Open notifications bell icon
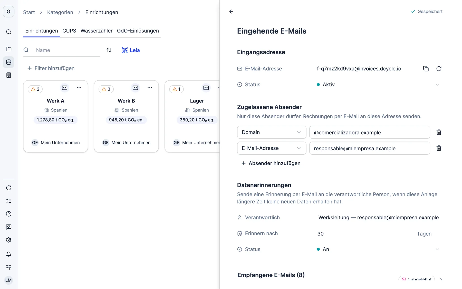 pyautogui.click(x=8, y=254)
